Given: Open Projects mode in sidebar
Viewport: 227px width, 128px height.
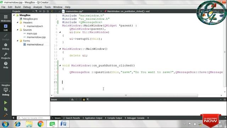Looking at the screenshot, I should tap(6, 56).
